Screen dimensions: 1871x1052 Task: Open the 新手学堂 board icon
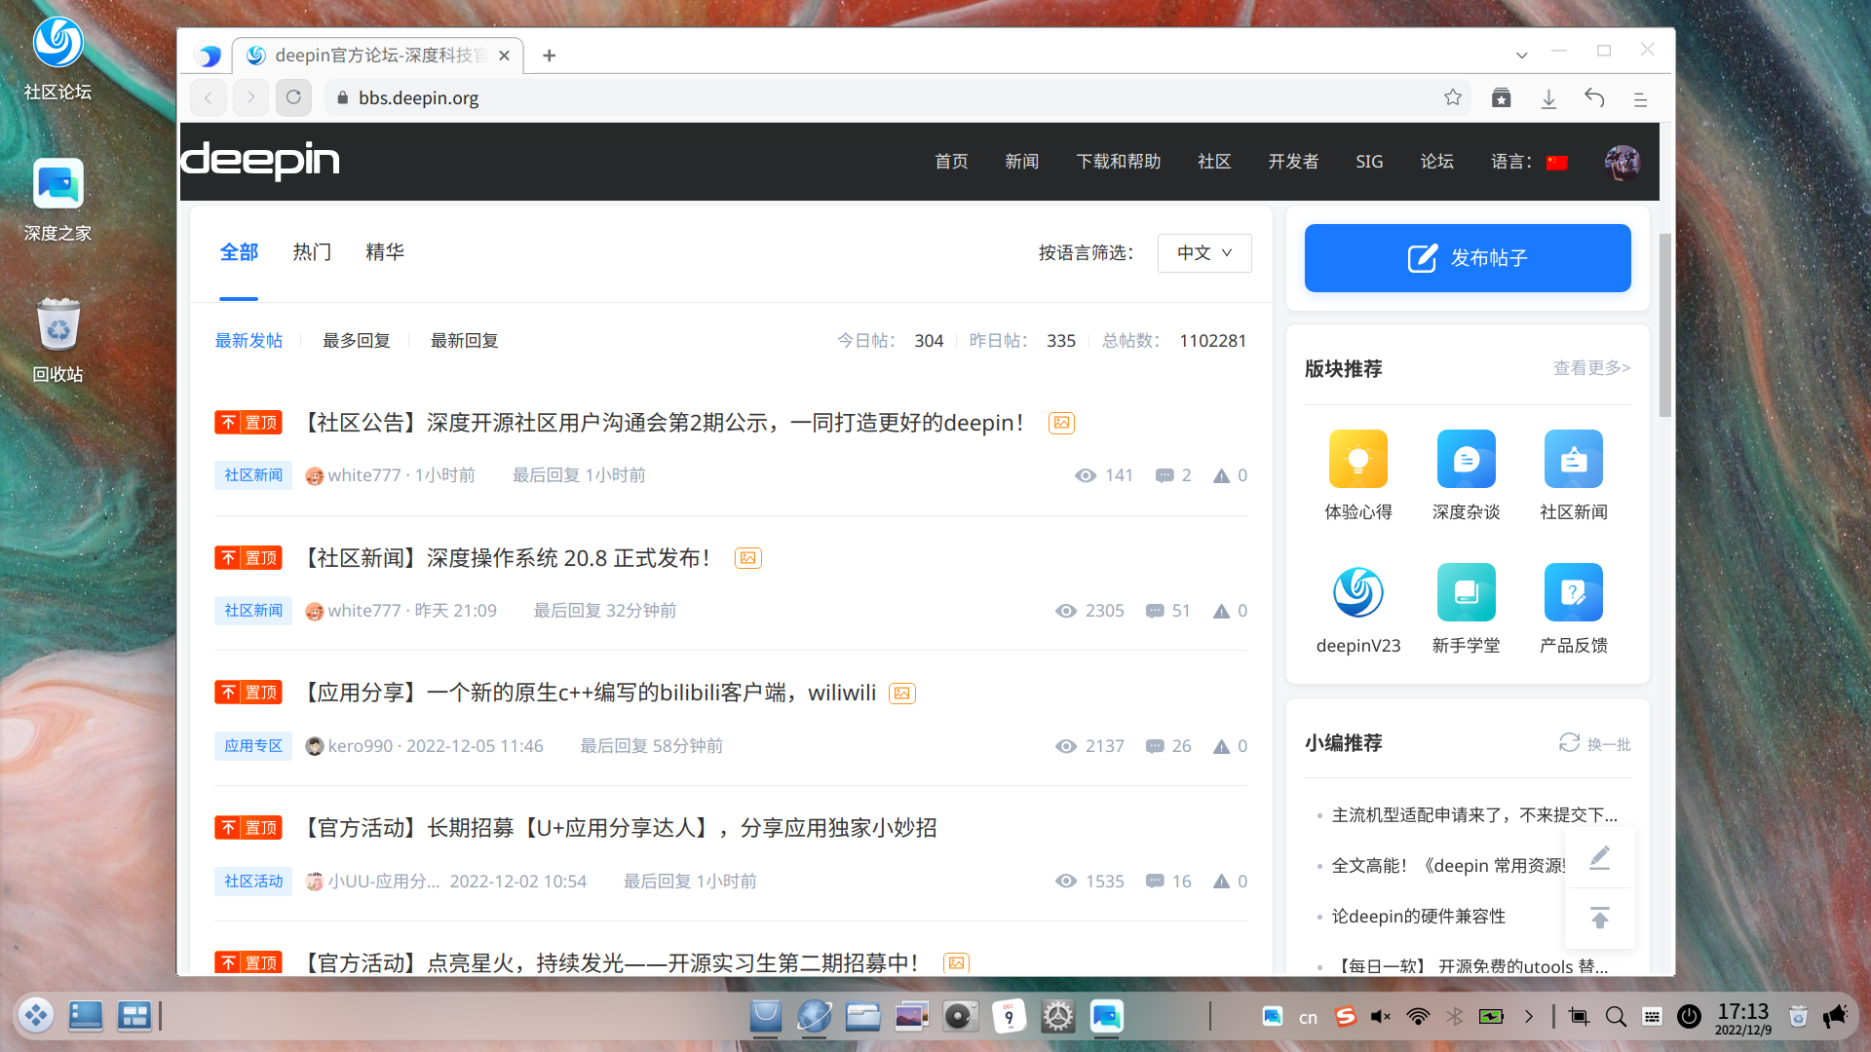(x=1466, y=592)
